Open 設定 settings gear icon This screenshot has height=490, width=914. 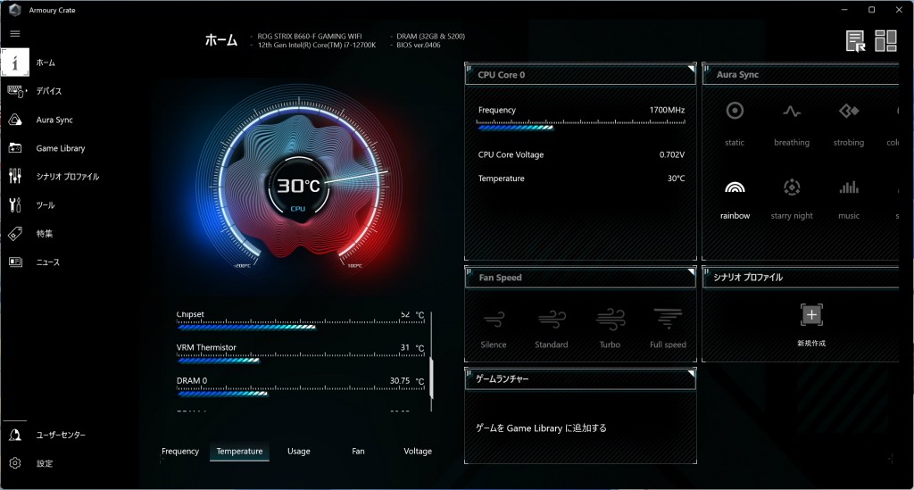(x=15, y=463)
